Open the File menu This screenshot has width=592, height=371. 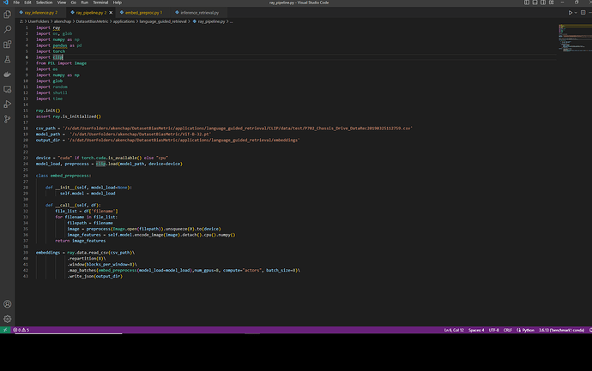16,3
